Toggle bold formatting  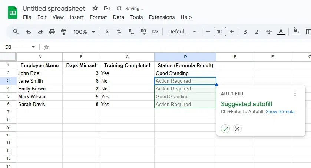point(245,32)
